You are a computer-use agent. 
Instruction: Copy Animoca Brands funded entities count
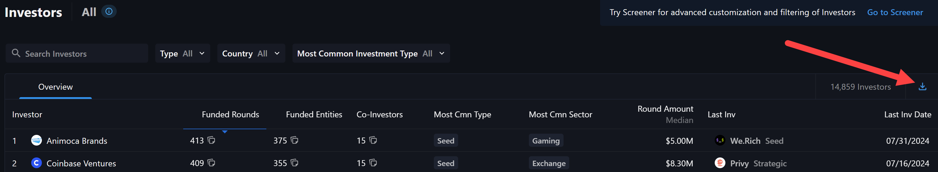pyautogui.click(x=295, y=140)
